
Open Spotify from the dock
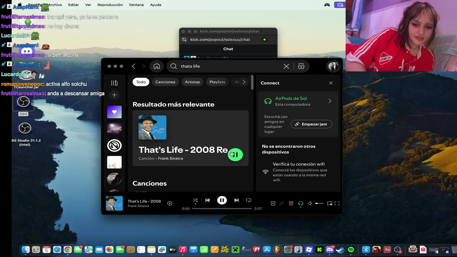(x=351, y=250)
